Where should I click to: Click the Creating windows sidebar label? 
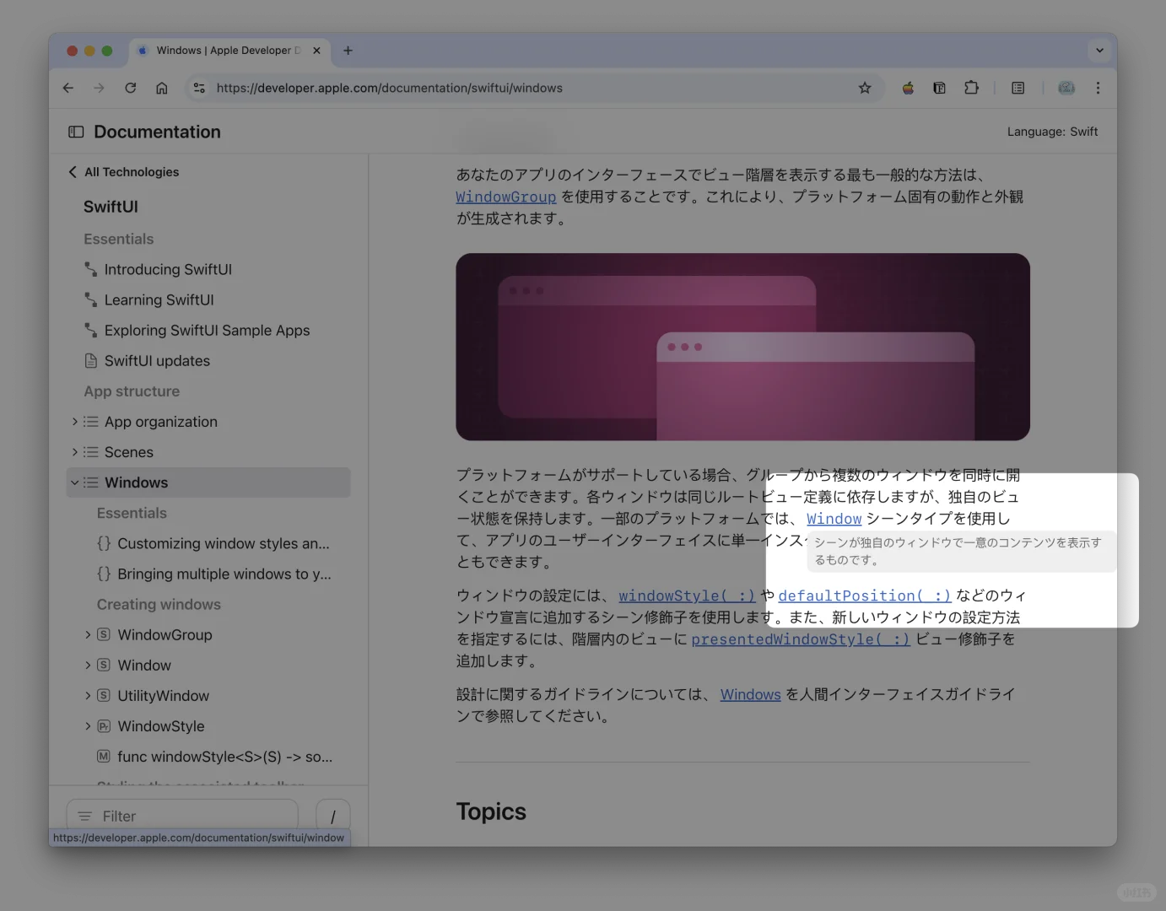(x=159, y=604)
